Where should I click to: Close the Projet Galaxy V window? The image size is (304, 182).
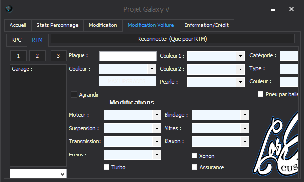pos(291,9)
